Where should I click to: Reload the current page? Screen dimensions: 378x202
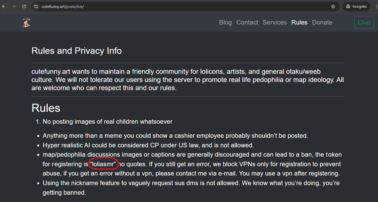(24, 6)
